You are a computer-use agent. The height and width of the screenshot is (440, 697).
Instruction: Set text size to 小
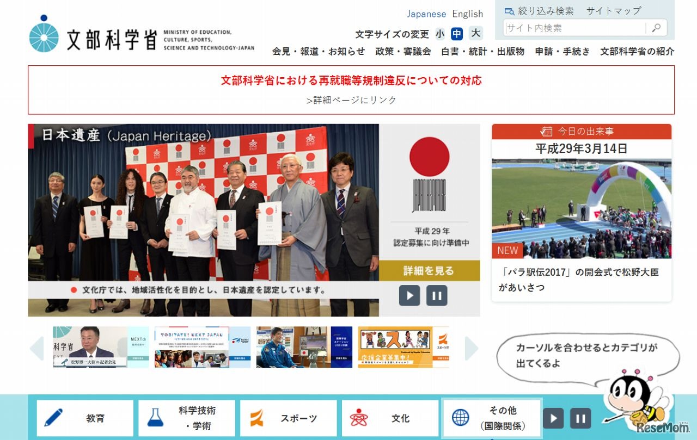pos(440,34)
